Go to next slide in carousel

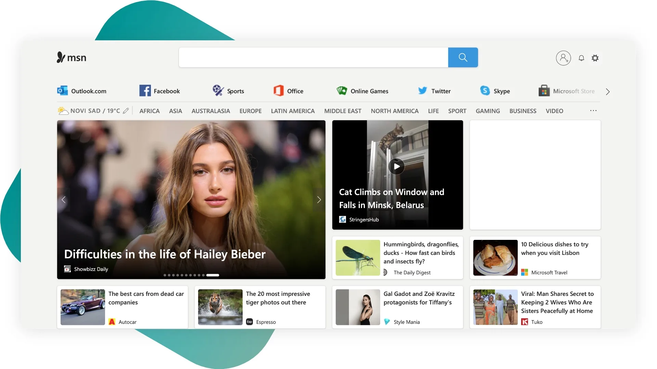pyautogui.click(x=319, y=200)
